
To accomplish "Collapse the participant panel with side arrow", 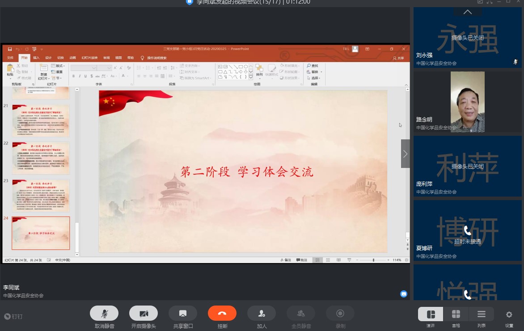I will (x=405, y=154).
